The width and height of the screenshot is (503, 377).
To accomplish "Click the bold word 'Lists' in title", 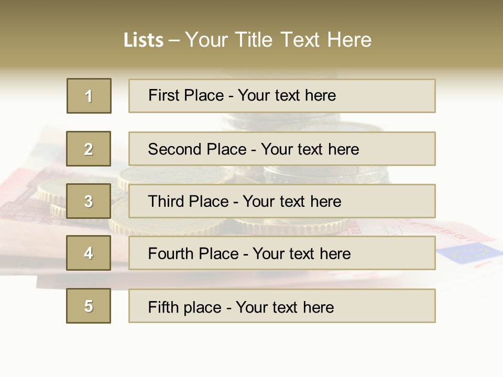I will tap(144, 40).
